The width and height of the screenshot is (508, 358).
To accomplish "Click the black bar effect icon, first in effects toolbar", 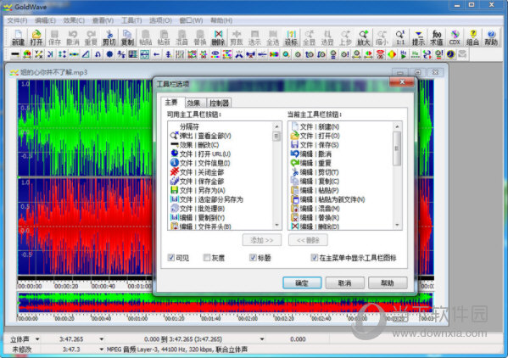I will [x=15, y=54].
